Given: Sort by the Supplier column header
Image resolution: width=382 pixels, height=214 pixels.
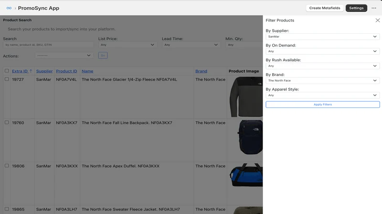Looking at the screenshot, I should pyautogui.click(x=44, y=71).
